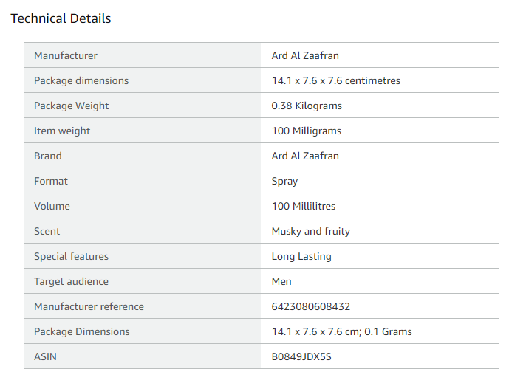Click the Volume label

pyautogui.click(x=52, y=206)
